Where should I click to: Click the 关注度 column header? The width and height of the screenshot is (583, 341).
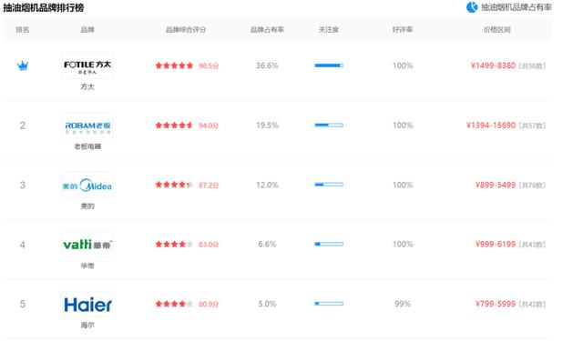click(x=328, y=30)
